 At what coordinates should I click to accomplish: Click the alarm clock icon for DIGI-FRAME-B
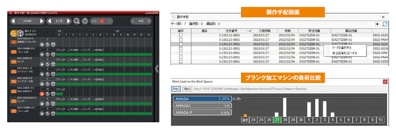click(53, 55)
